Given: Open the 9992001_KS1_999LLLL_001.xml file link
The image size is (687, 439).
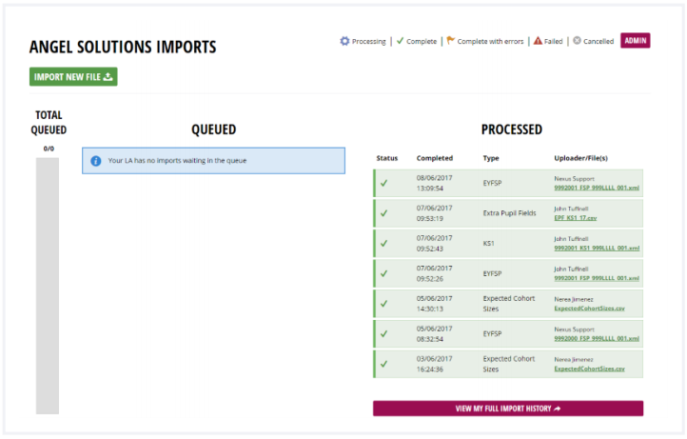Looking at the screenshot, I should click(597, 248).
